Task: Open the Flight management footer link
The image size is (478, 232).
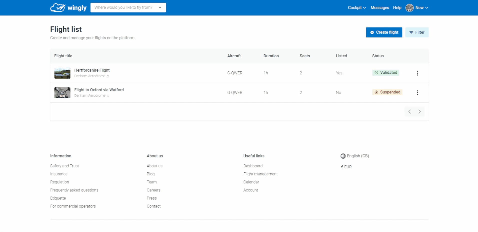Action: [x=260, y=174]
